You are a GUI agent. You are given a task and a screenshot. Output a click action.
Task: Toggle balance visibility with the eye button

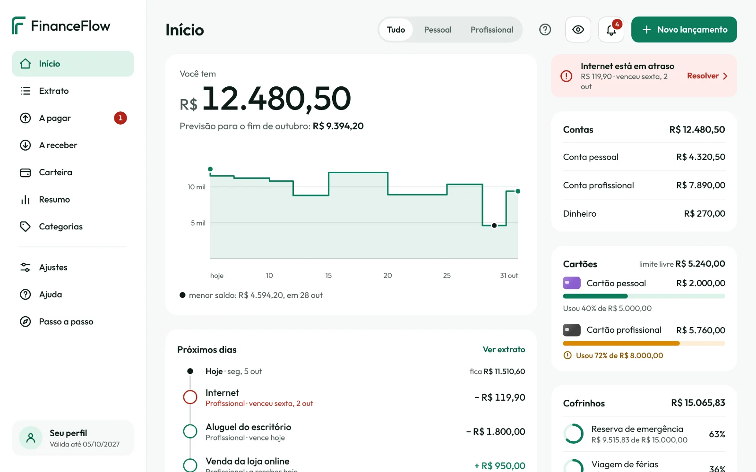tap(578, 30)
